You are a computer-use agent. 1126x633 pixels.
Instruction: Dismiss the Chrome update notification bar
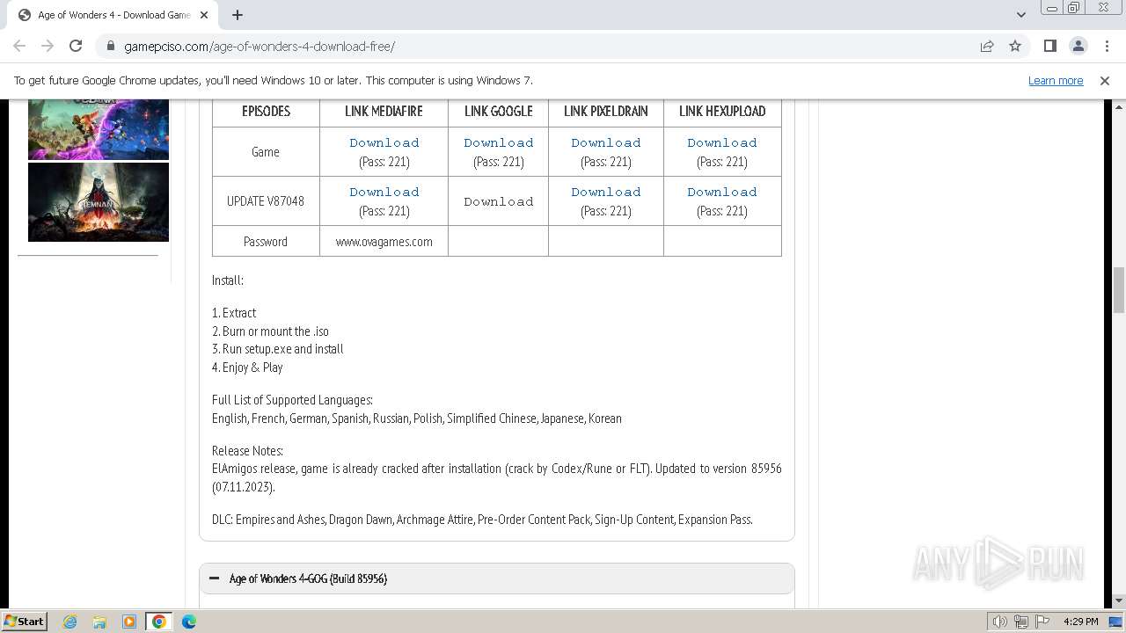tap(1105, 80)
